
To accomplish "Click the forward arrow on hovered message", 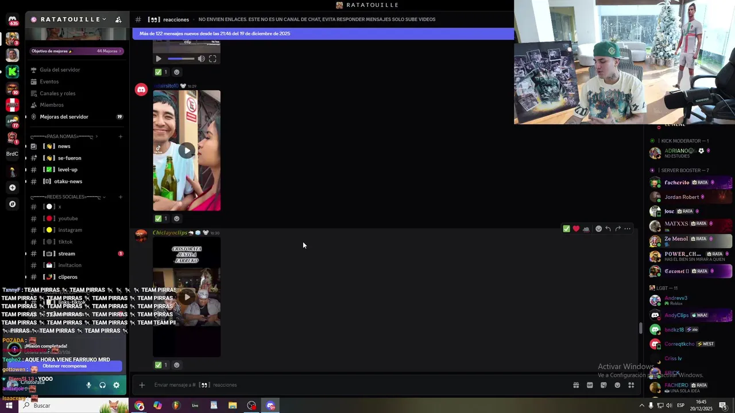I will click(618, 229).
